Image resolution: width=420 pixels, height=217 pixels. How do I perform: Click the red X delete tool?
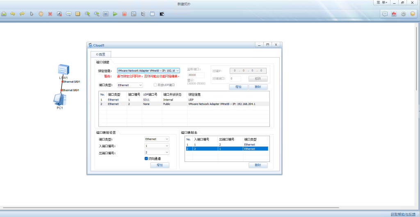50,14
